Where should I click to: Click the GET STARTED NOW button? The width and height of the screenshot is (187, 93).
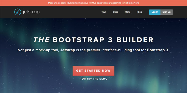pos(93,71)
